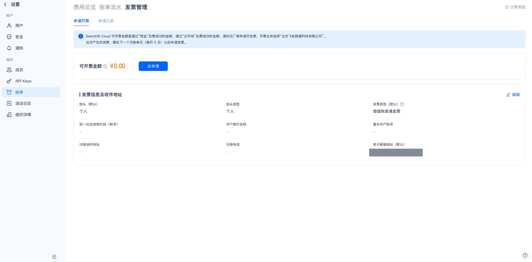Collapse the sidebar with the bottom toggle icon
This screenshot has height=262, width=532.
(54, 257)
